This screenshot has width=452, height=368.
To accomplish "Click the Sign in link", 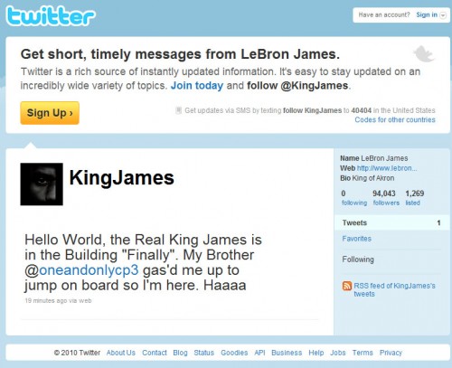I will pos(427,14).
